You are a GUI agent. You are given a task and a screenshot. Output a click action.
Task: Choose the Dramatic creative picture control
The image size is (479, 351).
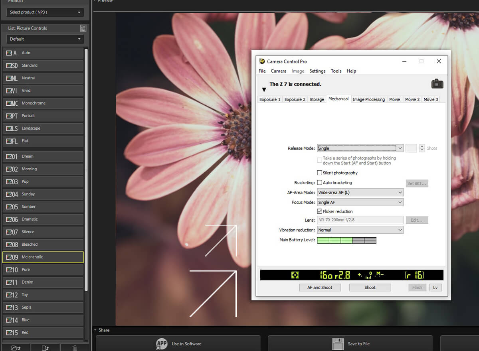43,219
